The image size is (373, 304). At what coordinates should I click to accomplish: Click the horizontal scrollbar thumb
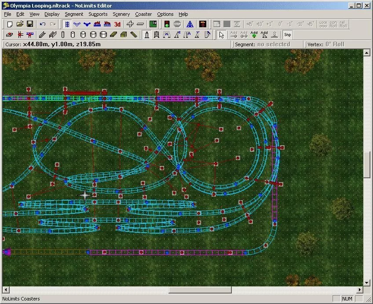tap(200, 290)
